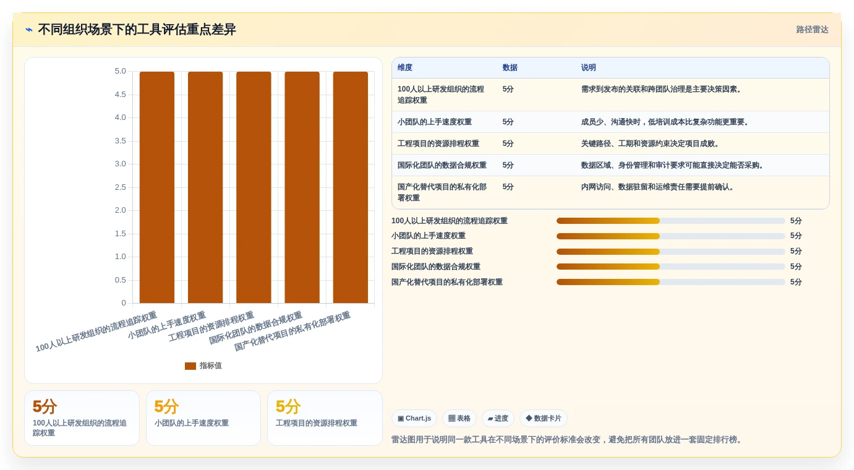Screen dimensions: 854x470
Task: Open the 5分 card 100人以上研发组织的流程追踪权重
Action: pyautogui.click(x=82, y=418)
